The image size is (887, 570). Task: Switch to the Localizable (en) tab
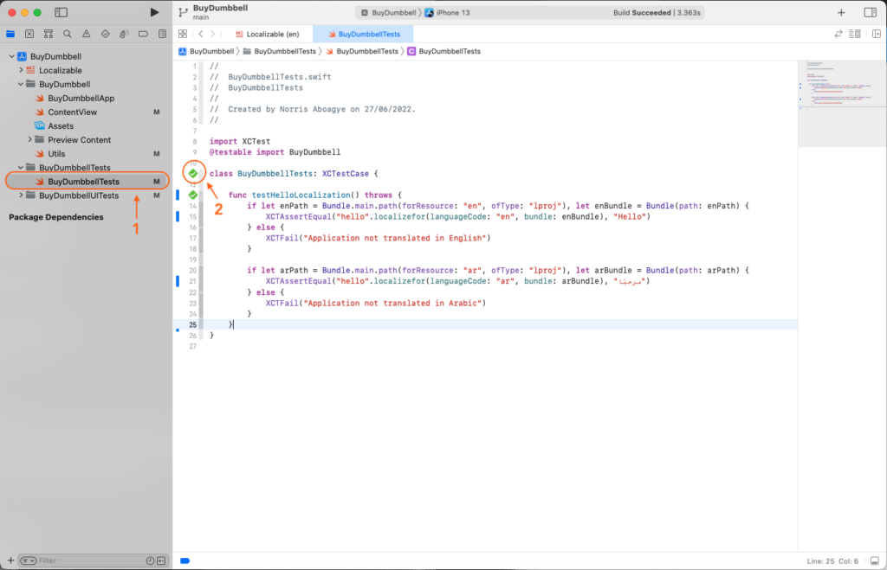pyautogui.click(x=267, y=34)
